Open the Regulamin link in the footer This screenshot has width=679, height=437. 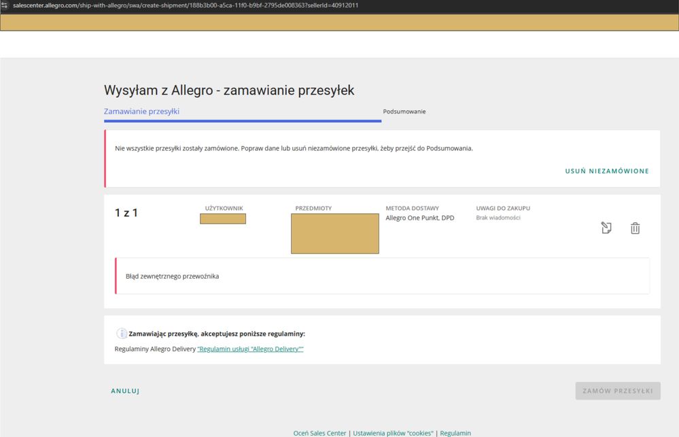[x=455, y=433]
